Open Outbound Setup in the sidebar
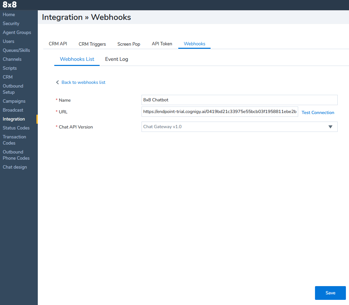The image size is (349, 305). coord(13,89)
